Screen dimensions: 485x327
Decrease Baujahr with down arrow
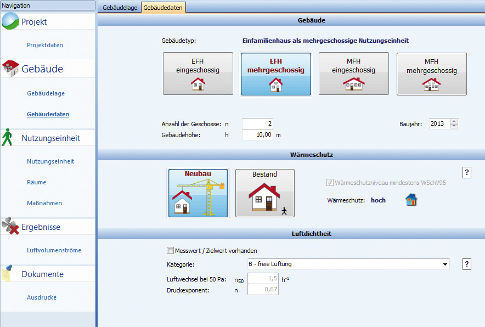coord(454,126)
